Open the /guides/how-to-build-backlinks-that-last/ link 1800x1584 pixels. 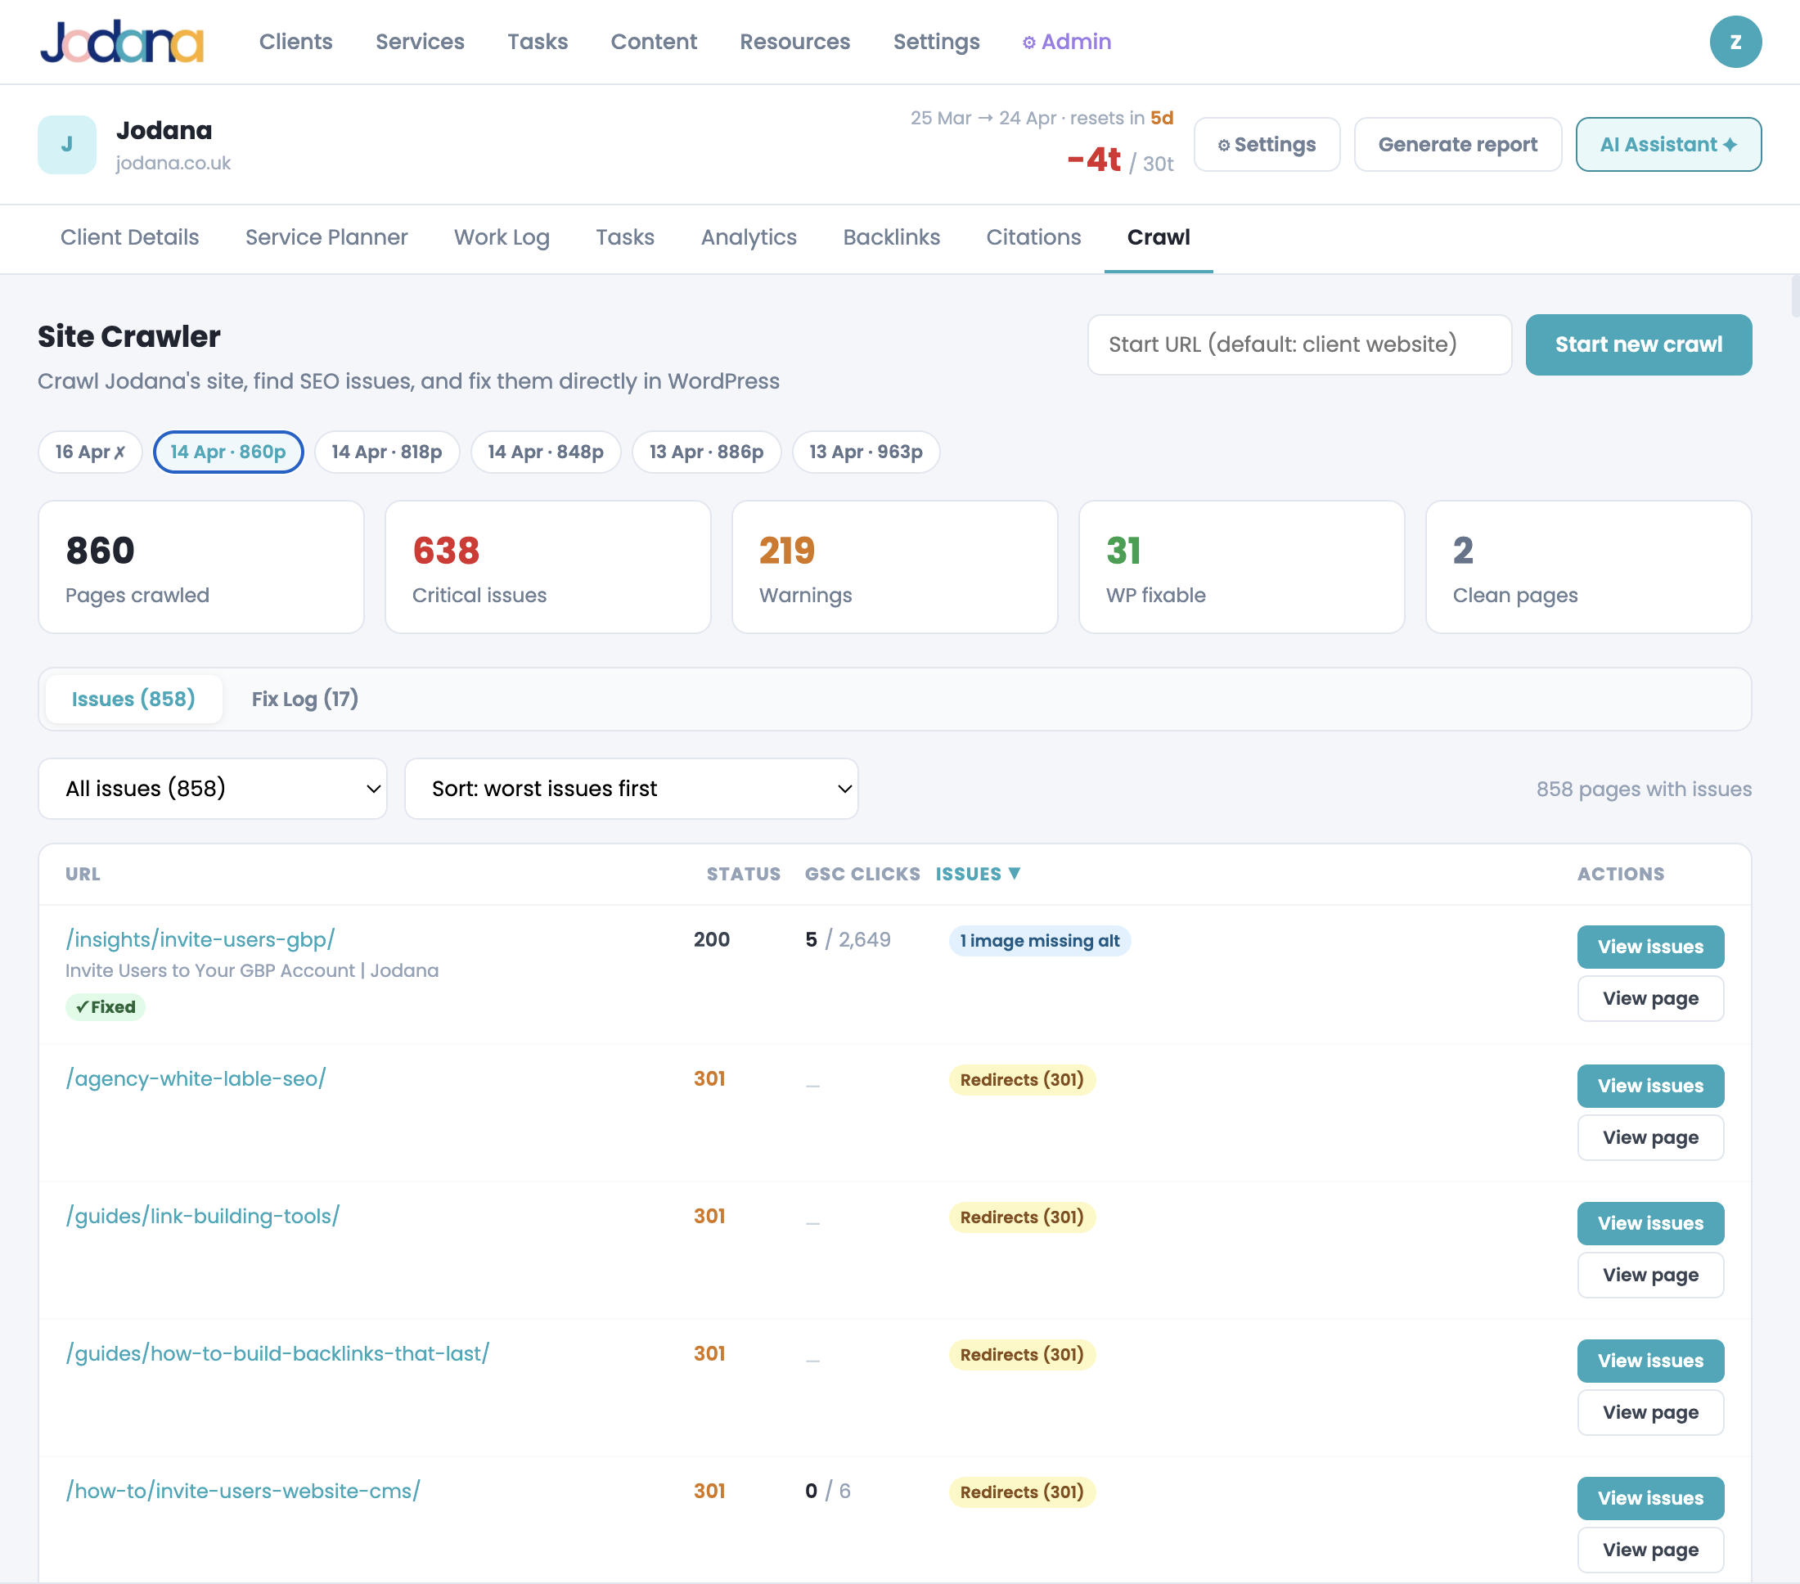277,1353
